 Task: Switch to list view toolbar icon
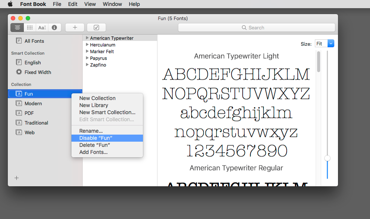pos(17,28)
